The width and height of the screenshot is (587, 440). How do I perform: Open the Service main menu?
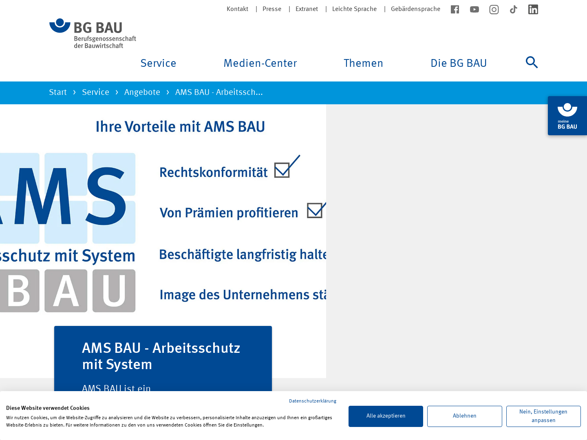(158, 63)
